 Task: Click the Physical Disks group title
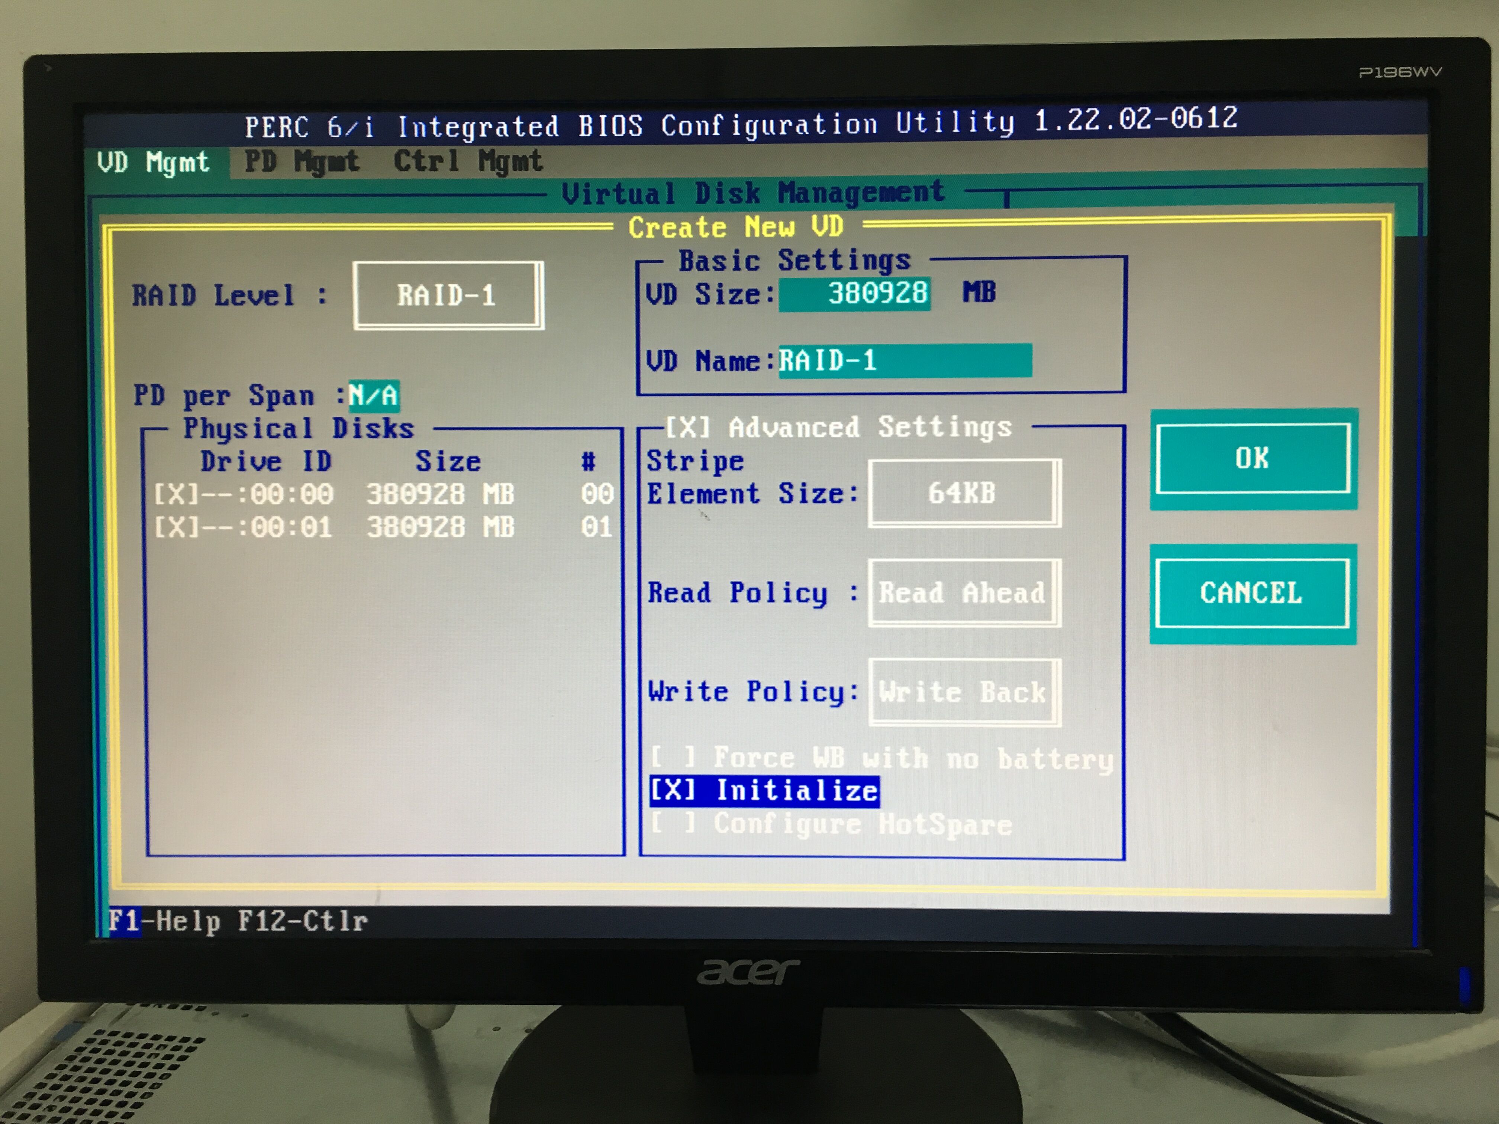(x=298, y=429)
